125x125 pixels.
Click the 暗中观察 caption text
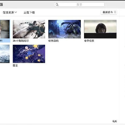[89, 41]
